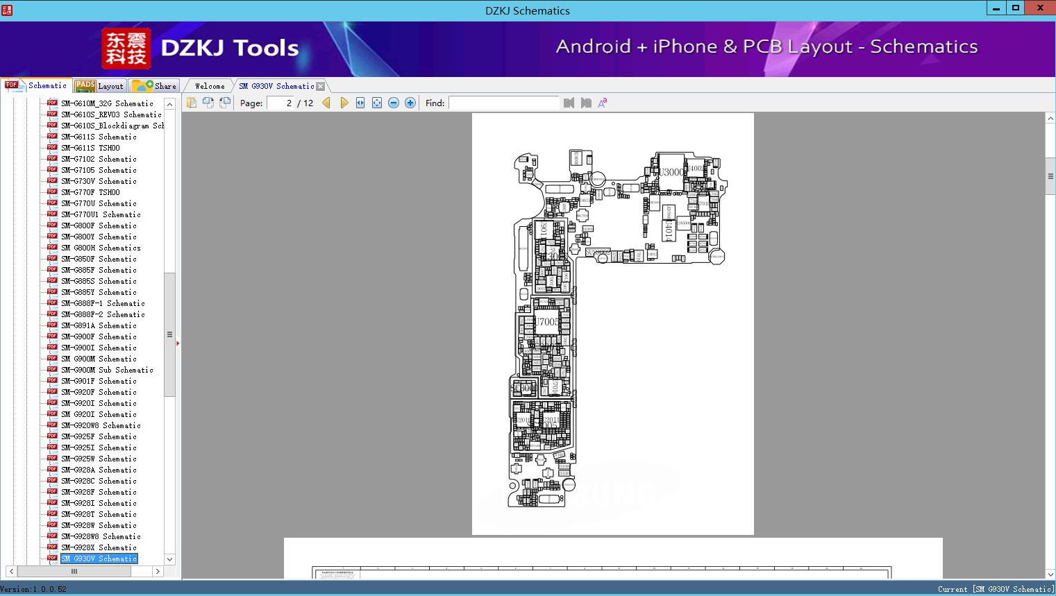Open SM-G900M Sub Schematic in the tree
Viewport: 1056px width, 596px height.
(x=107, y=370)
